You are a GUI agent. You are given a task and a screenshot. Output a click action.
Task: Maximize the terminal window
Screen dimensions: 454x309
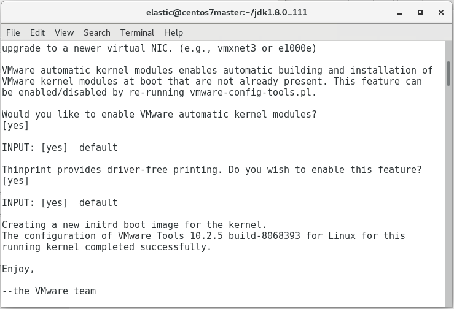coord(420,12)
